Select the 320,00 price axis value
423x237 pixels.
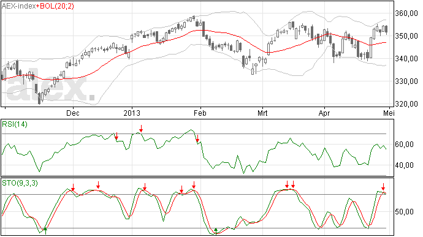click(406, 104)
